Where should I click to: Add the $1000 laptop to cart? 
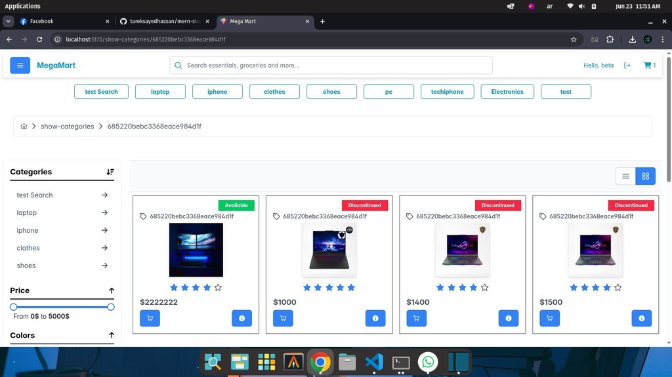pyautogui.click(x=283, y=318)
